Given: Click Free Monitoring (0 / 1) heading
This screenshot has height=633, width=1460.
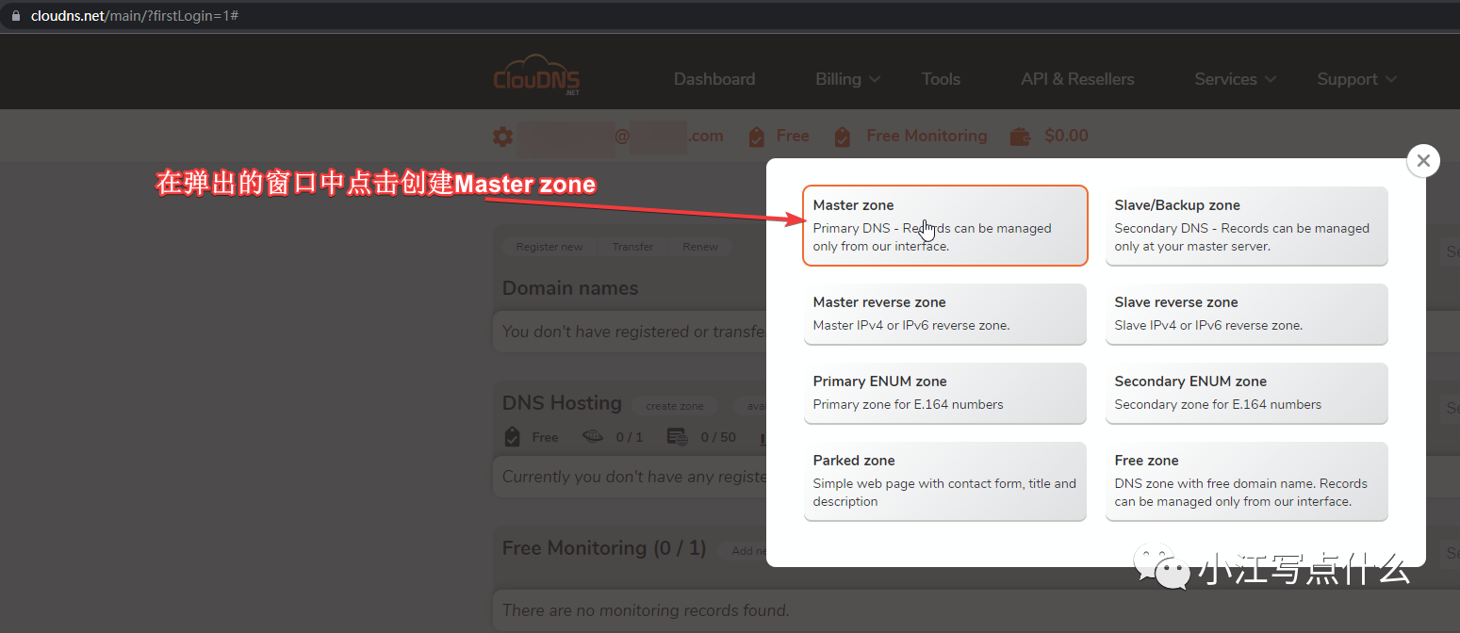Looking at the screenshot, I should point(604,548).
